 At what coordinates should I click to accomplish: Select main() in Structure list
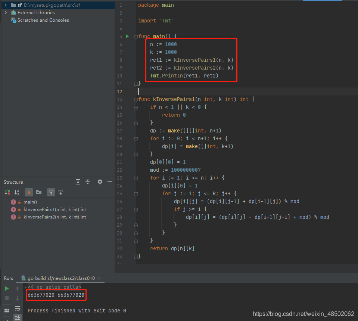pyautogui.click(x=30, y=202)
